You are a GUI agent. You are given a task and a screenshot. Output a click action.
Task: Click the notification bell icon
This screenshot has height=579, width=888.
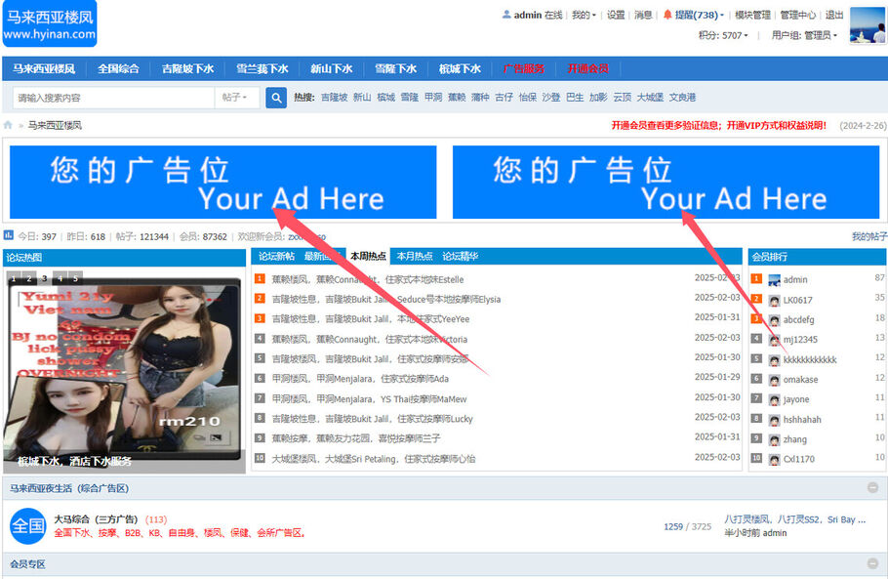coord(667,15)
